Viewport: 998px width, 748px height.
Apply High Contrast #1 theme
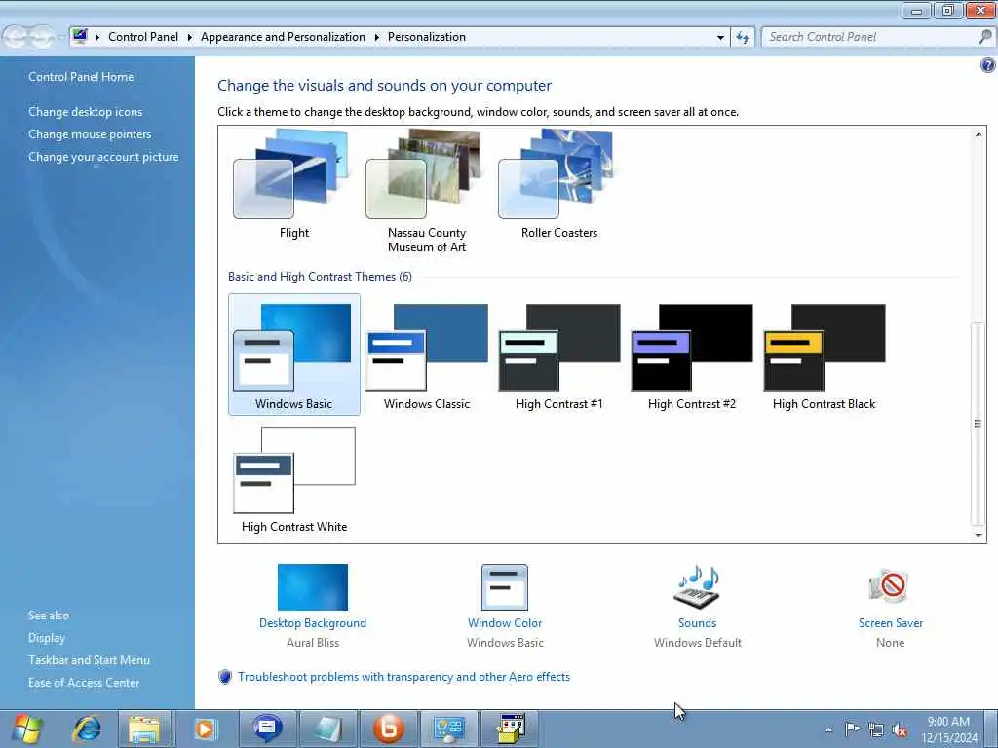coord(558,355)
